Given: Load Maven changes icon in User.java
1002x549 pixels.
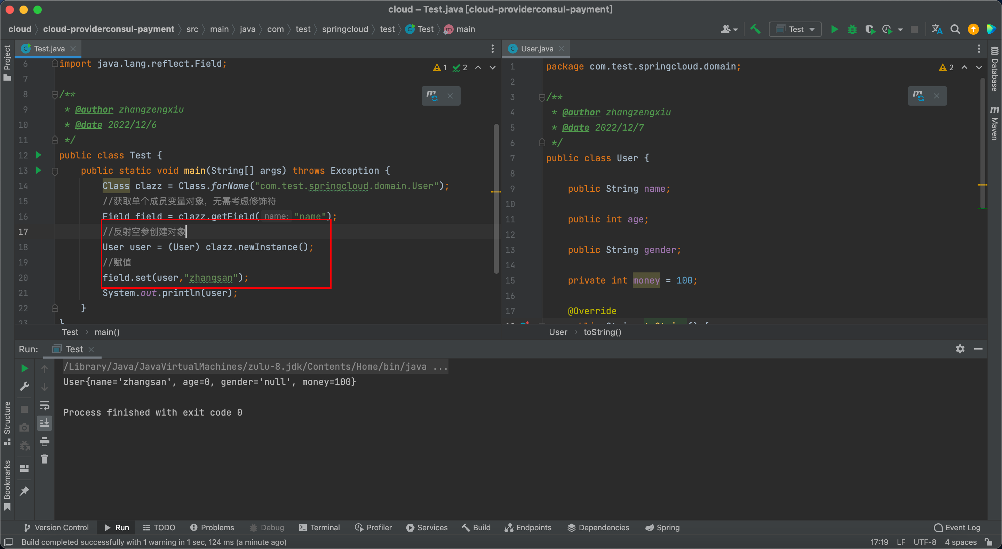Looking at the screenshot, I should 918,96.
